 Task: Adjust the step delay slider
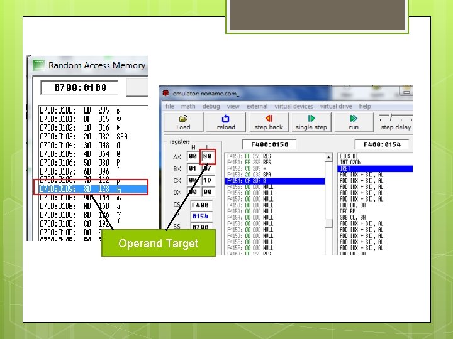tap(391, 117)
